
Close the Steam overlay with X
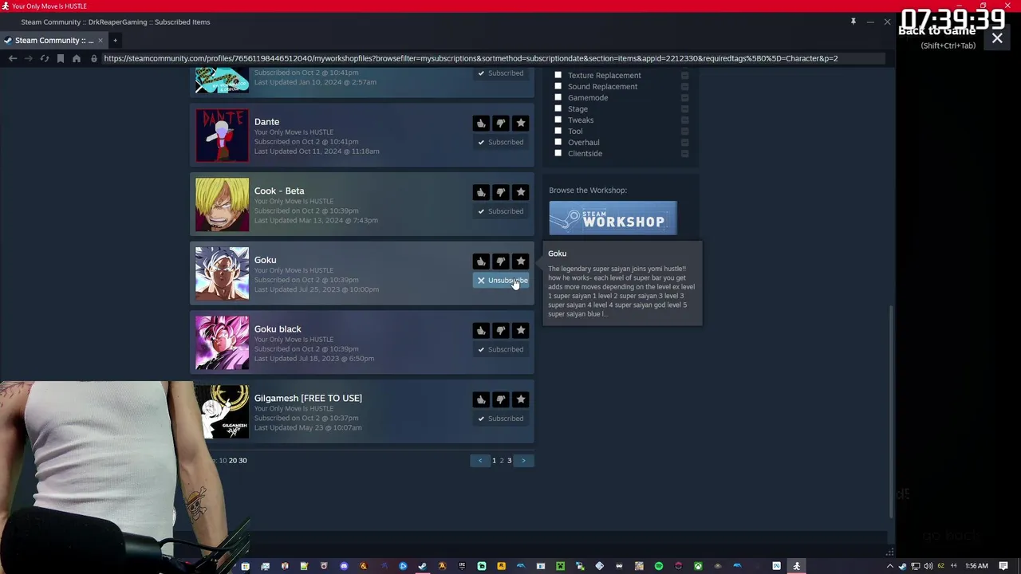[x=997, y=38]
